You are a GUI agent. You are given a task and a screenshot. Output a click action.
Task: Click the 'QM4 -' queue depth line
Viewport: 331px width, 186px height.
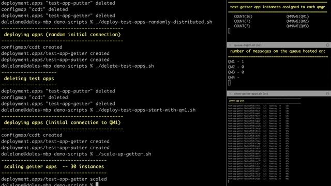pos(233,78)
